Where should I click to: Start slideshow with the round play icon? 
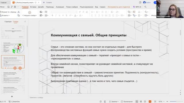[30, 12]
